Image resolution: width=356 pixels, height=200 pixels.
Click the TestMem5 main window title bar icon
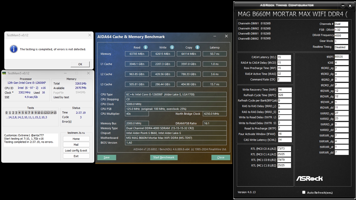[x=4, y=73]
